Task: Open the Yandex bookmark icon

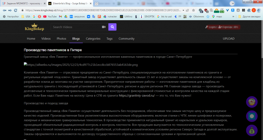Action: [x=39, y=16]
